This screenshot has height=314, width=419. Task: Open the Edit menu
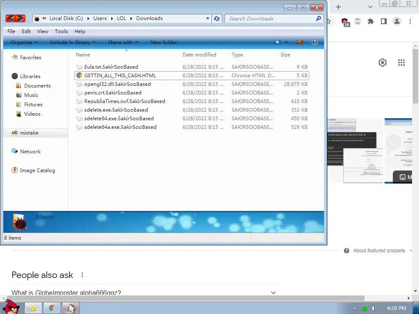26,31
